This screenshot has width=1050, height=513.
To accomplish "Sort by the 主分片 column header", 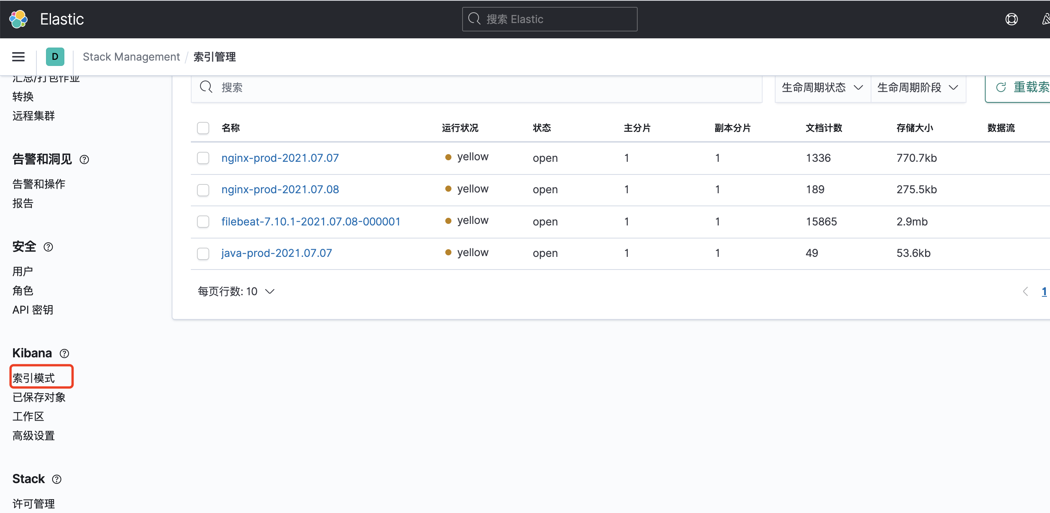I will point(637,128).
